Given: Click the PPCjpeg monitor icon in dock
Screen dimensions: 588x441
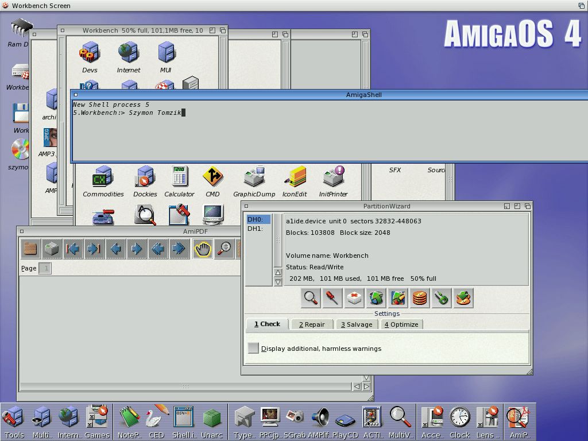Looking at the screenshot, I should pyautogui.click(x=270, y=422).
